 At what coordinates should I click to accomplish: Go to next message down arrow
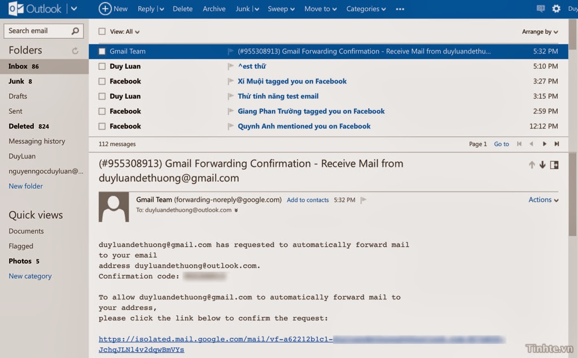(542, 165)
